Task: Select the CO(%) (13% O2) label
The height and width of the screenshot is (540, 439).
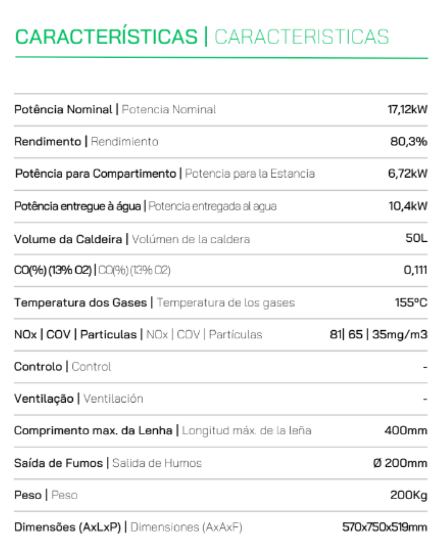Action: coord(53,270)
